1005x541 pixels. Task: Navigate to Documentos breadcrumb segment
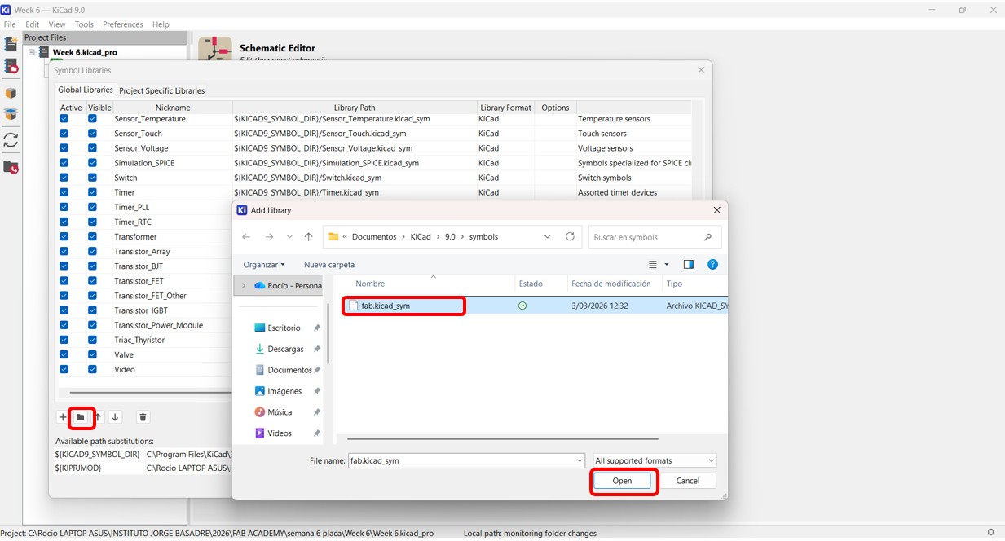click(374, 237)
